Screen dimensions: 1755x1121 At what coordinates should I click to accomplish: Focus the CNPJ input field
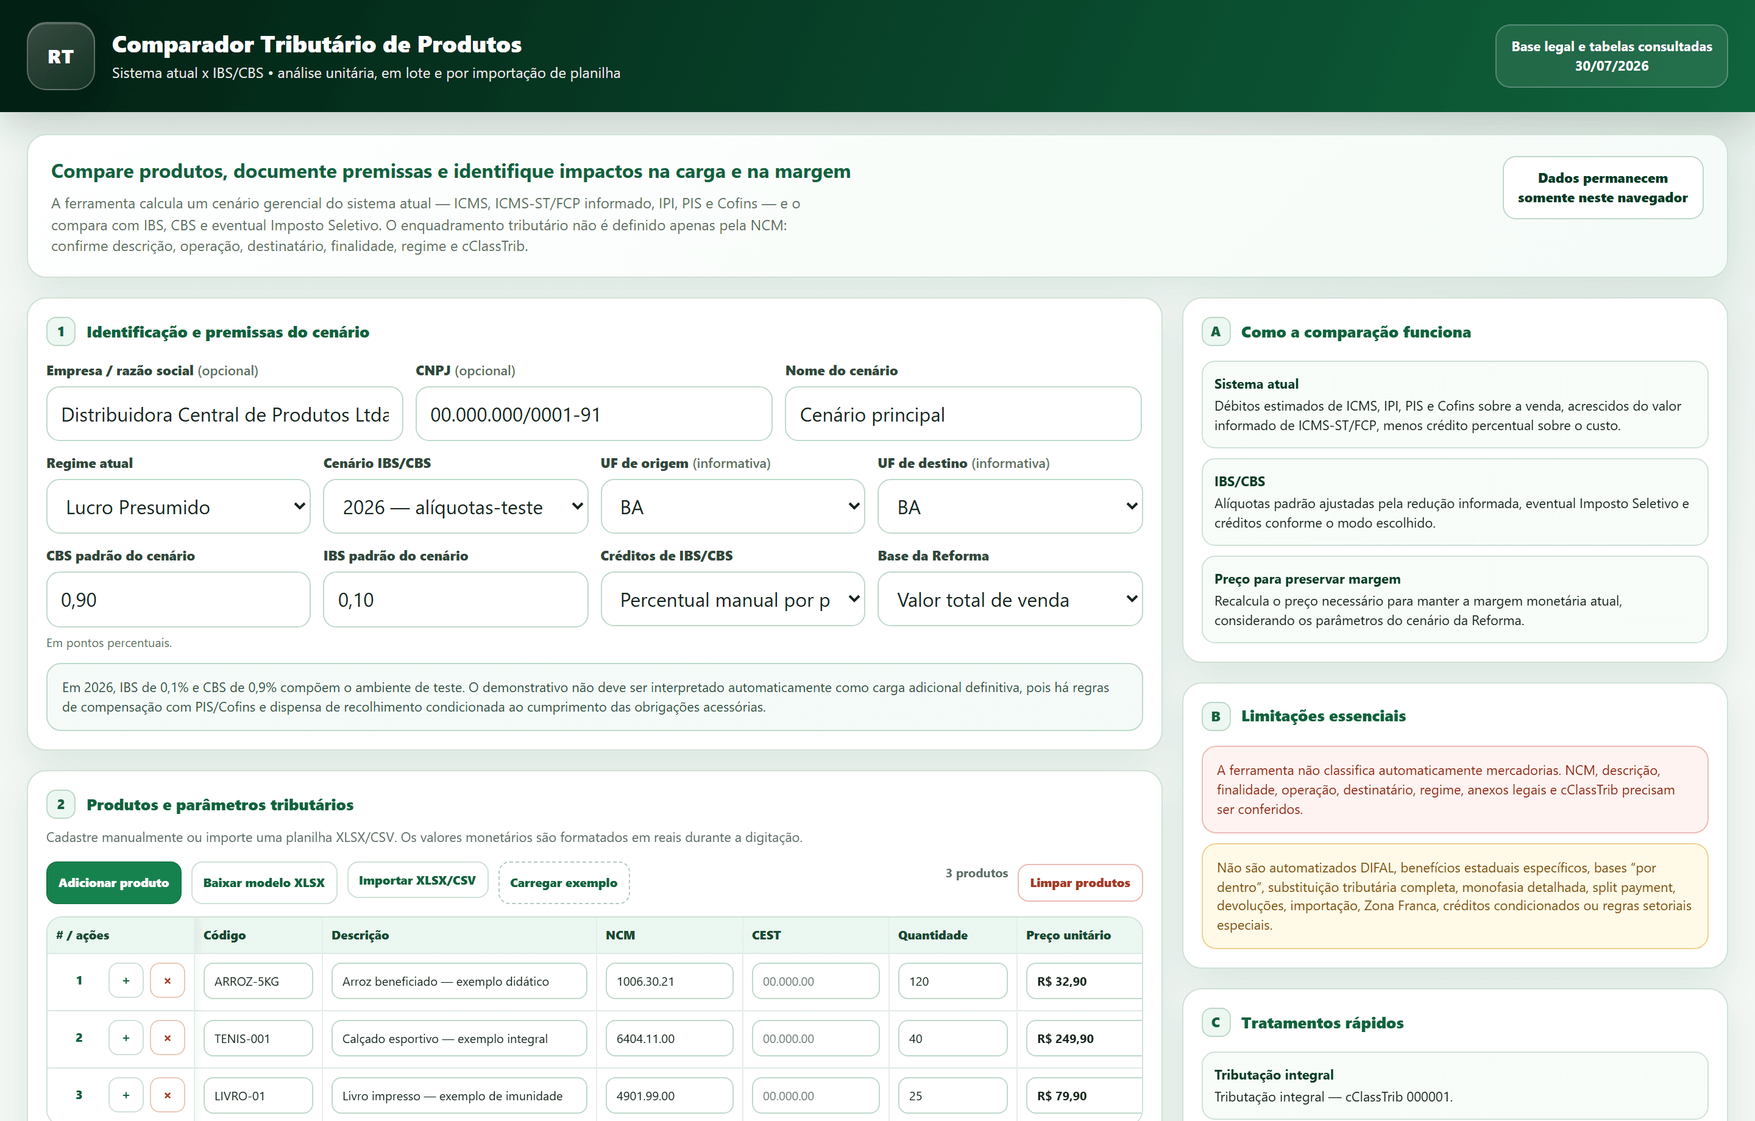[594, 414]
